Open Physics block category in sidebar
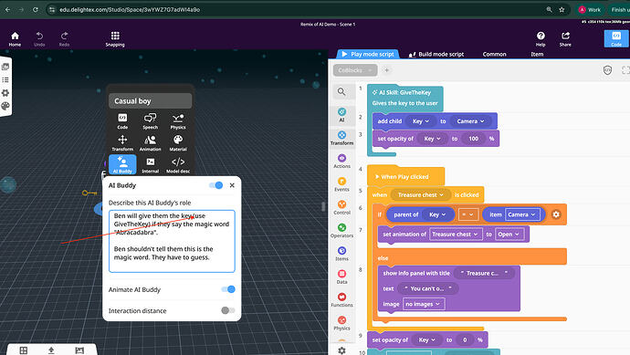Viewport: 630px width, 355px height. point(341,323)
